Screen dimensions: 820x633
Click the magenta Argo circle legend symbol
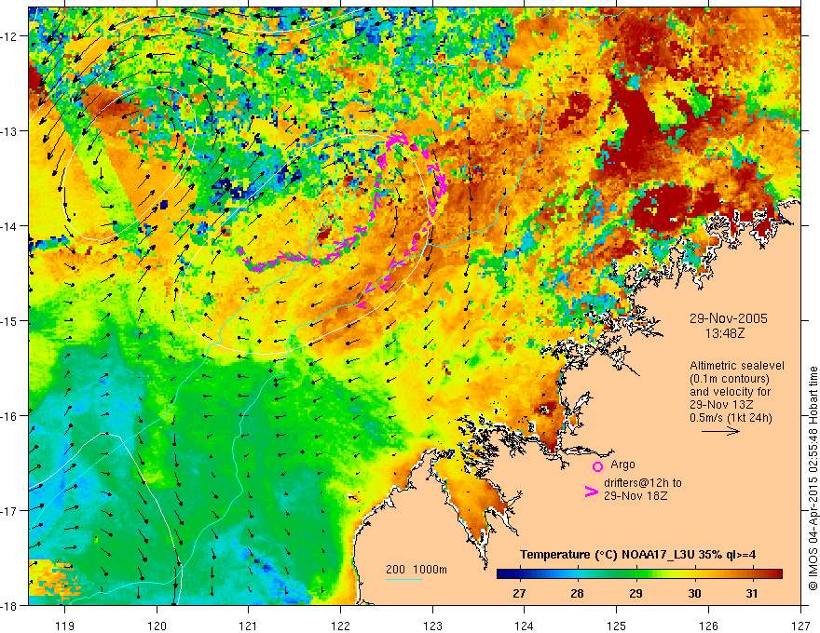(597, 466)
